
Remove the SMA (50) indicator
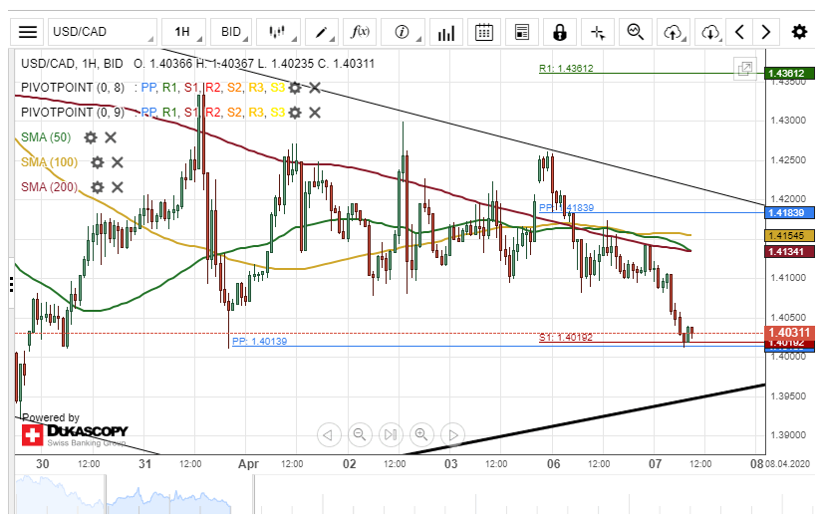coord(111,137)
